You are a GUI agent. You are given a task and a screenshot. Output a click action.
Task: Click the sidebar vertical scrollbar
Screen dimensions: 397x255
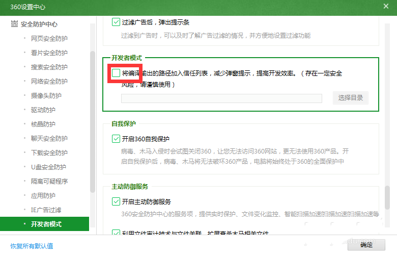pos(93,122)
